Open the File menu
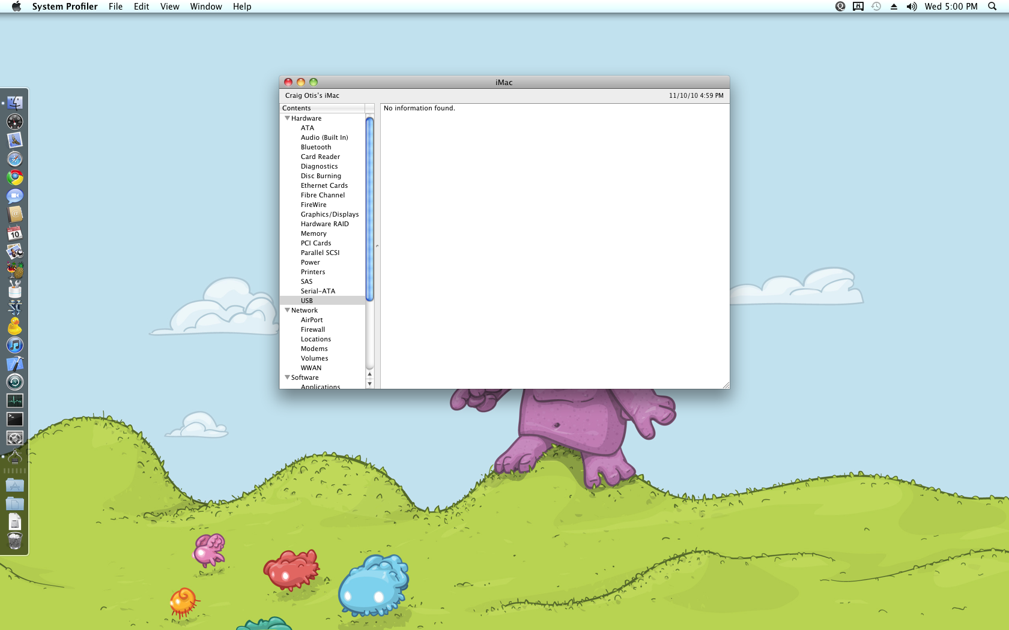 click(x=115, y=7)
